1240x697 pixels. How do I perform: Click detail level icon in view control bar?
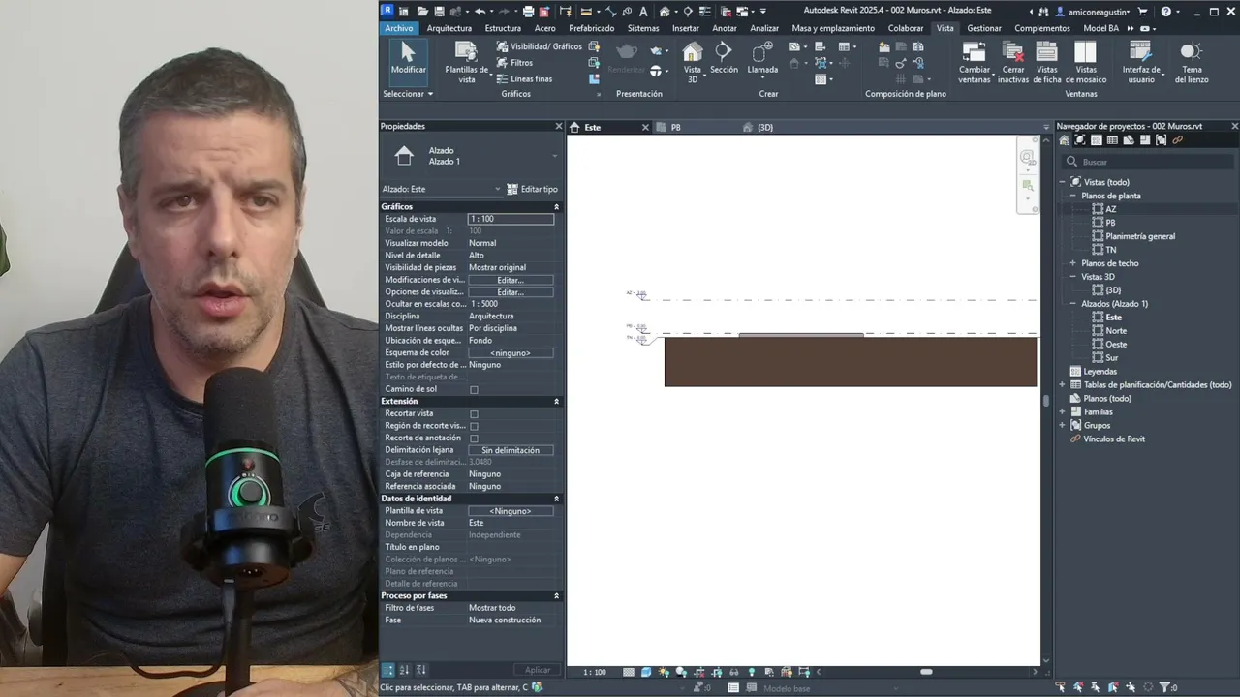pyautogui.click(x=629, y=672)
